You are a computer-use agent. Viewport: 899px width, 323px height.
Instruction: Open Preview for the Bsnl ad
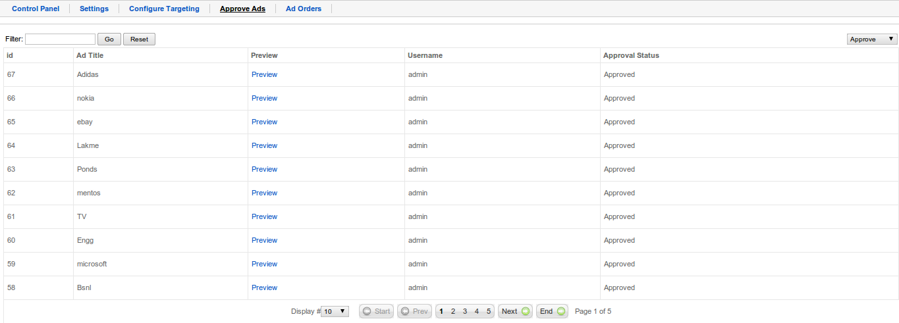tap(264, 287)
